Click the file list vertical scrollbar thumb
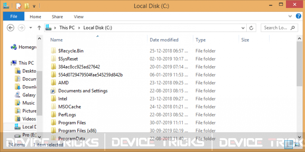Image resolution: width=305 pixels, height=152 pixels. pyautogui.click(x=299, y=64)
